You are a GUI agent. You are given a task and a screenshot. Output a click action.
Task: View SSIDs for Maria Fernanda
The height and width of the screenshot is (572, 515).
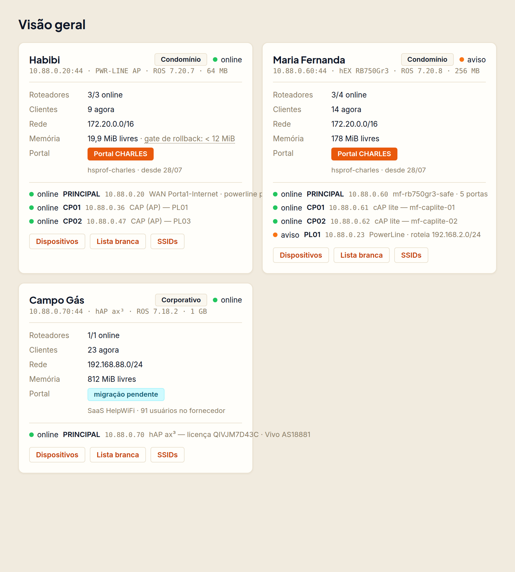tap(411, 255)
